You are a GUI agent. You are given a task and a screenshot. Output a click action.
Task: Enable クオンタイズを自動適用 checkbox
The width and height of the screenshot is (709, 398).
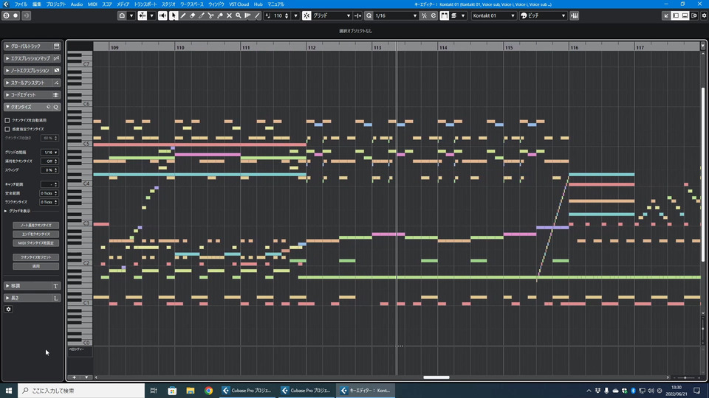pyautogui.click(x=7, y=119)
